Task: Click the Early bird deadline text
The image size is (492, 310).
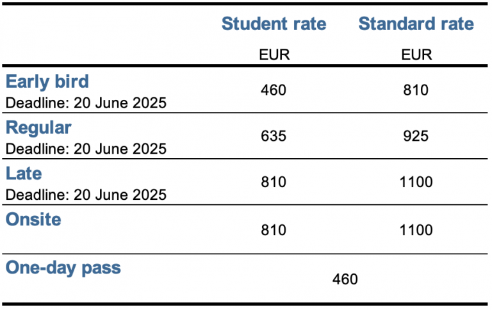Action: click(86, 103)
